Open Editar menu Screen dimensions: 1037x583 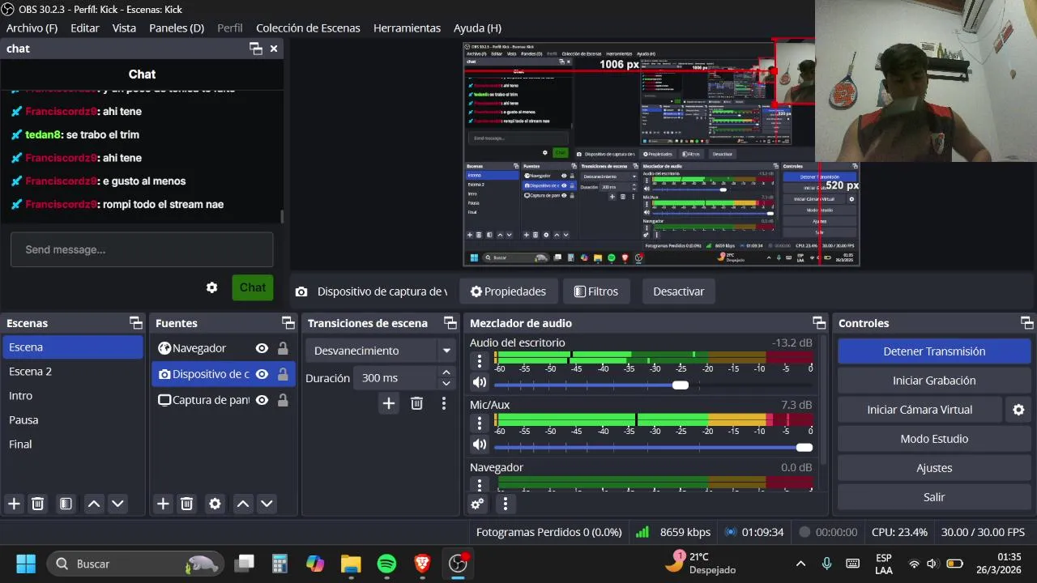[85, 28]
